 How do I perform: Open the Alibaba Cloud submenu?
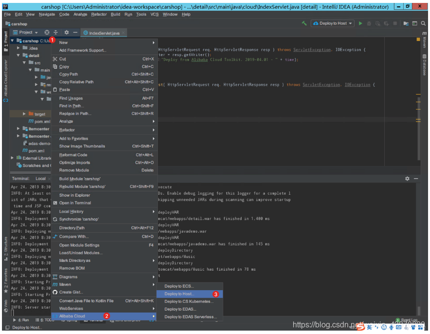(x=104, y=316)
